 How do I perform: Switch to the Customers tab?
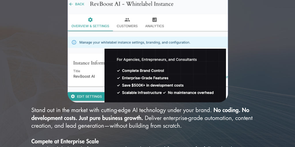(x=127, y=23)
